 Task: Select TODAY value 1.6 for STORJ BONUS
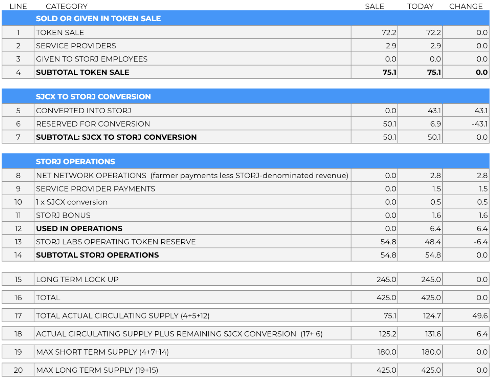(x=436, y=215)
